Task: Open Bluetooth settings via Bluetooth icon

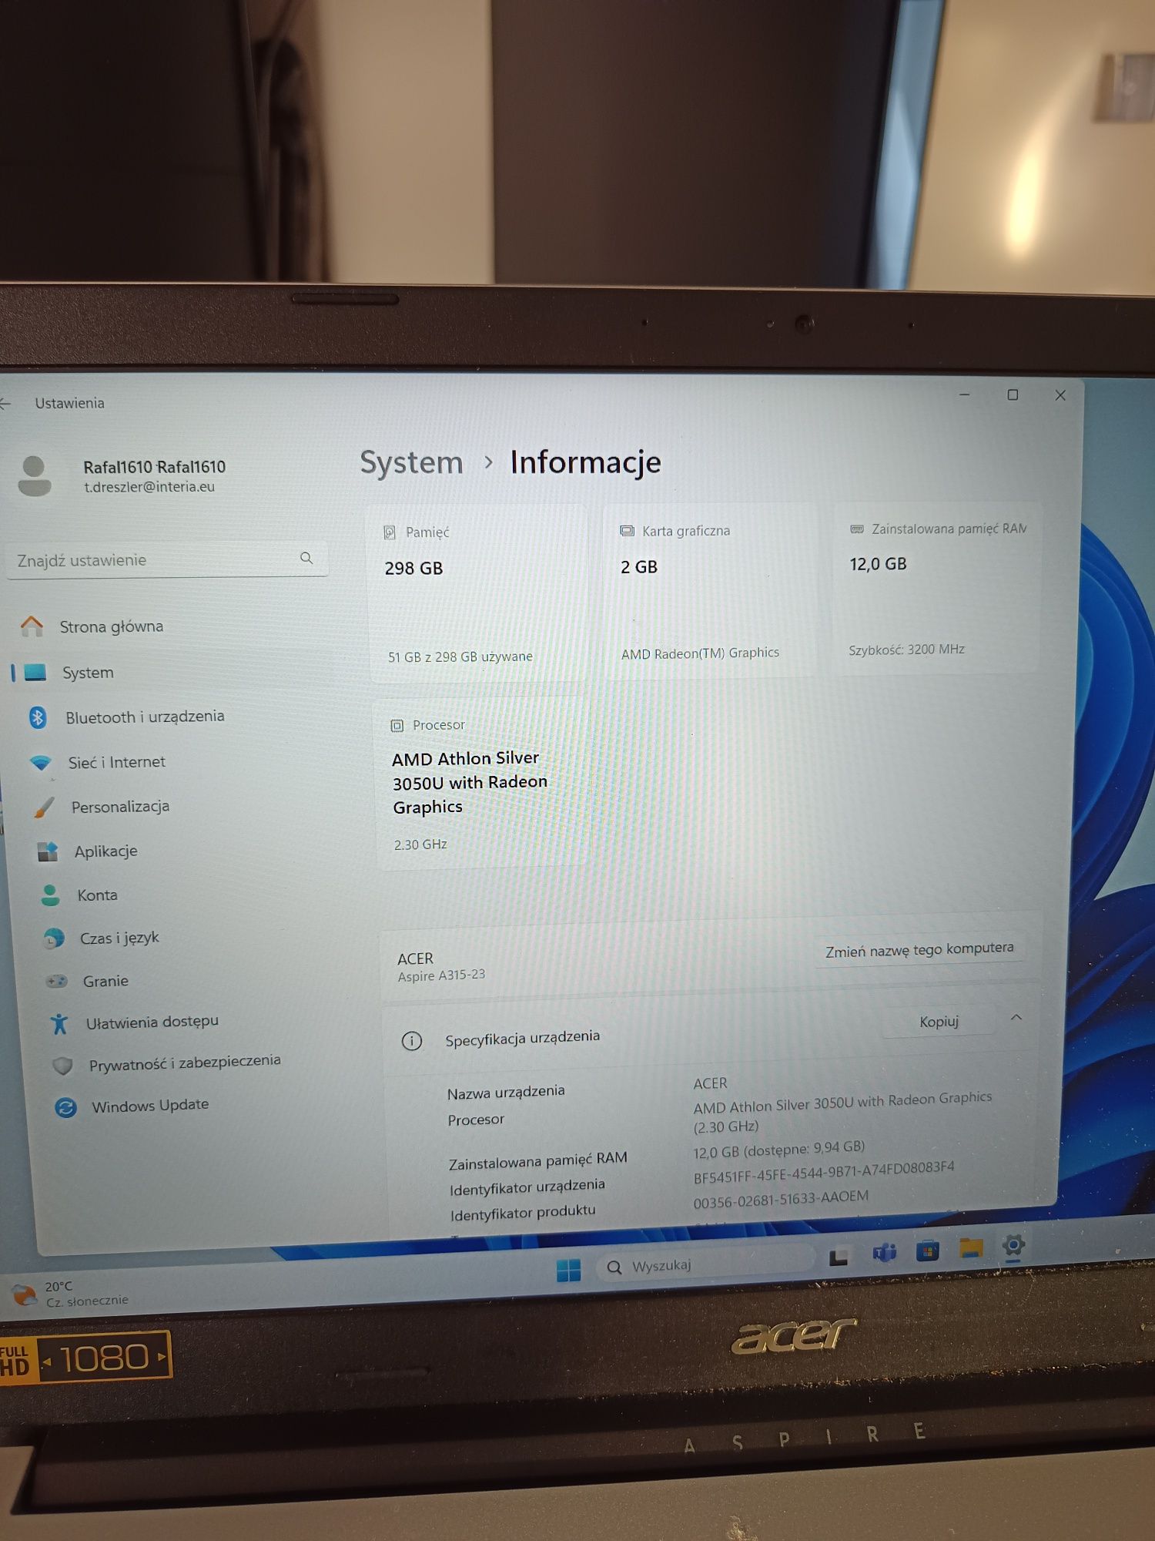Action: tap(38, 717)
